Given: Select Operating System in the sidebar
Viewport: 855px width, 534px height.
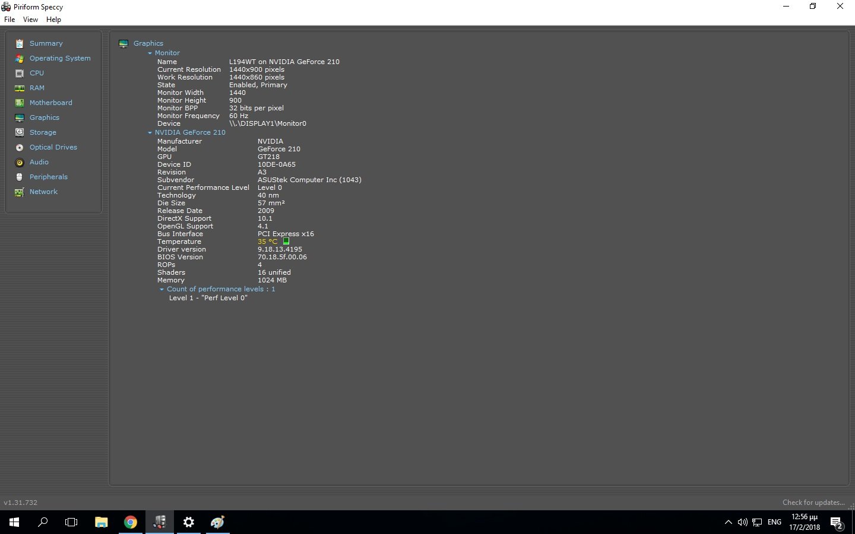Looking at the screenshot, I should 60,58.
